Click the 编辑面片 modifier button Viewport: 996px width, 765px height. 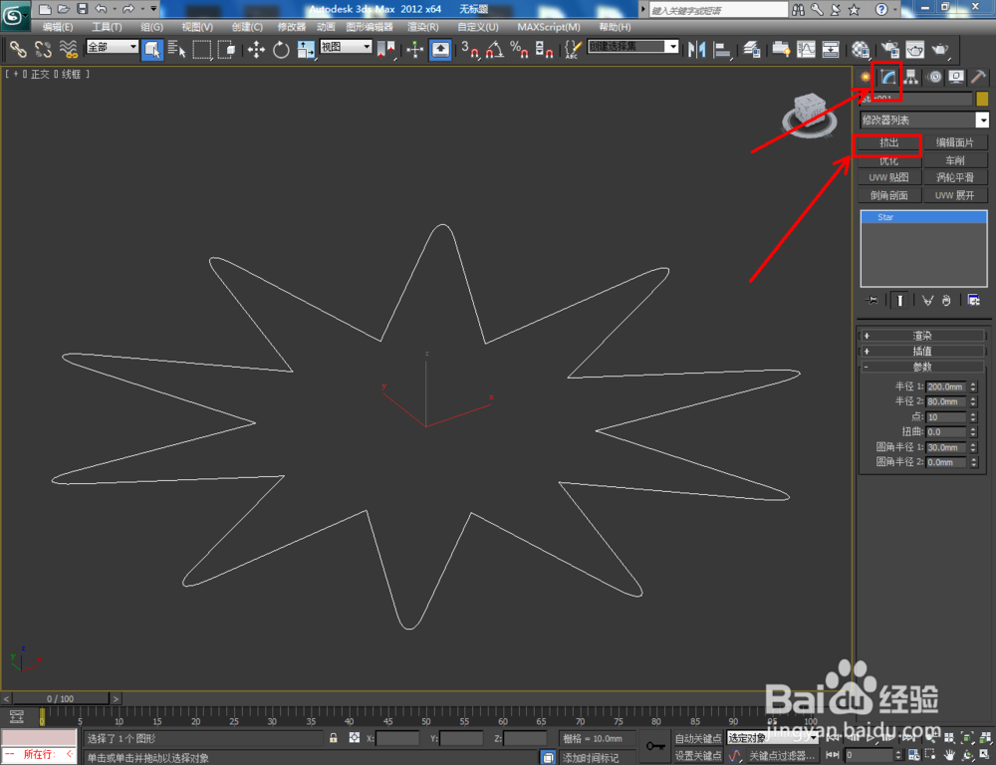(x=955, y=142)
